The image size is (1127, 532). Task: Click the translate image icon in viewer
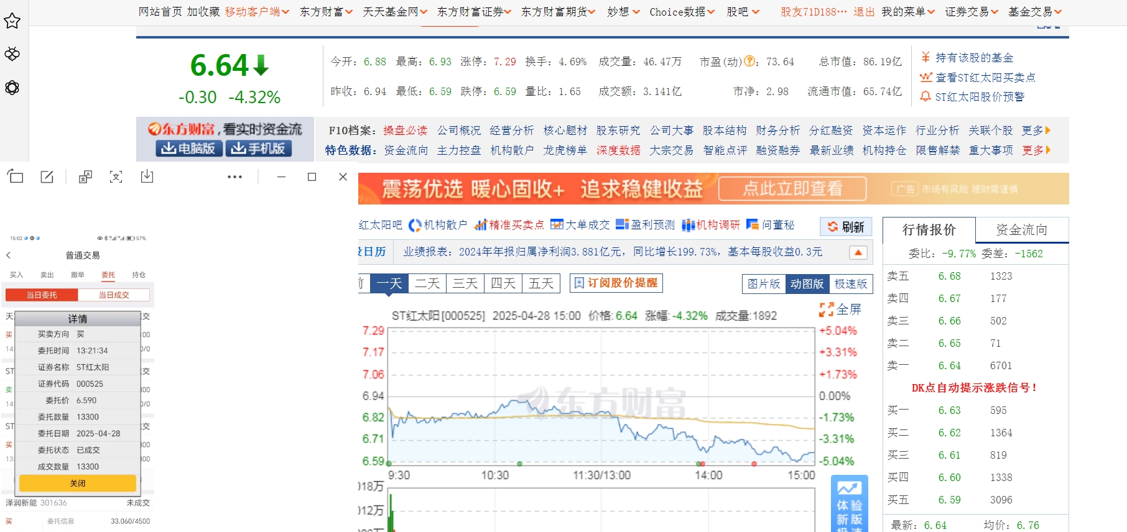point(85,177)
